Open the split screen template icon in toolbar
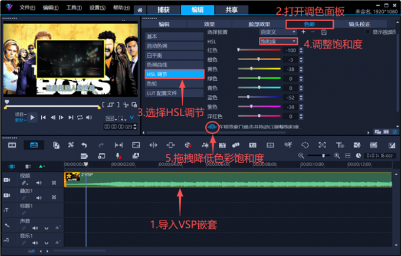Image resolution: width=401 pixels, height=256 pixels. pyautogui.click(x=270, y=145)
